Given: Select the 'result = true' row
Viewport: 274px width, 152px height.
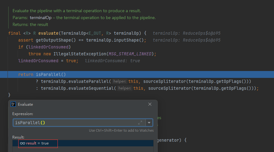Looking at the screenshot, I should 82,143.
